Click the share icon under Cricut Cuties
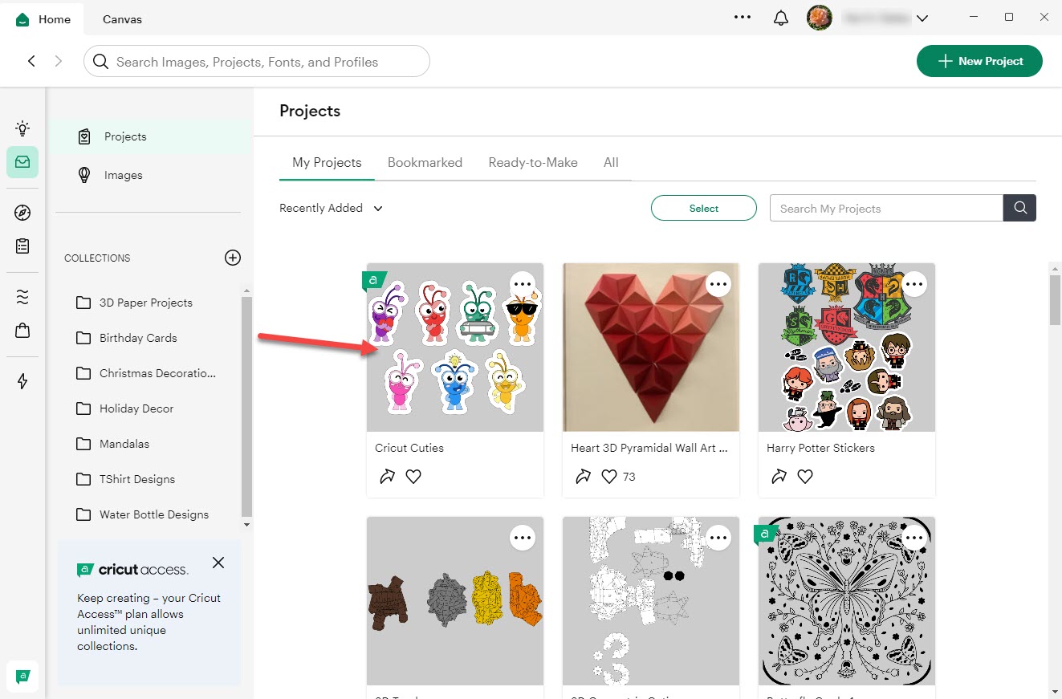 pos(387,477)
